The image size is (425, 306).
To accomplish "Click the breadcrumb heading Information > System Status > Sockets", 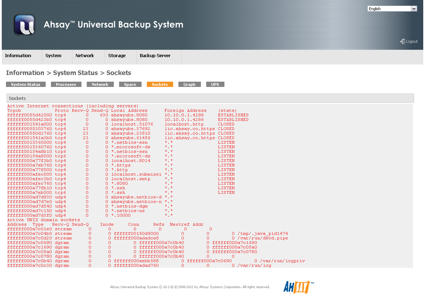I will coord(68,73).
